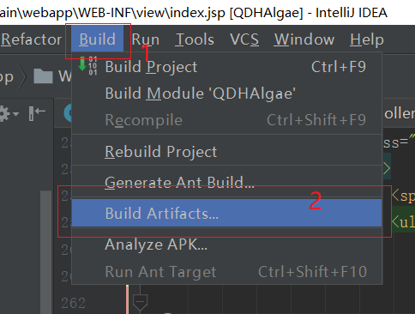Open the settings gear icon in project panel
Screen dimensions: 415x314
[x=4, y=113]
